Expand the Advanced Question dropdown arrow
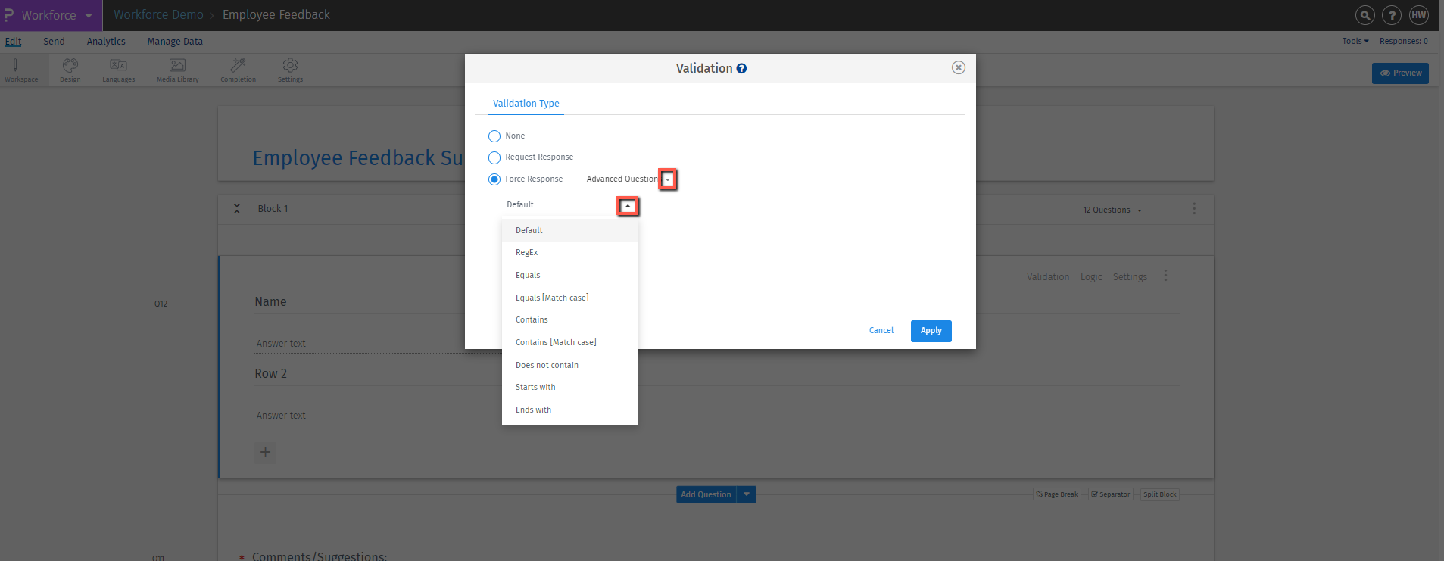Screen dimensions: 1444x561 667,179
